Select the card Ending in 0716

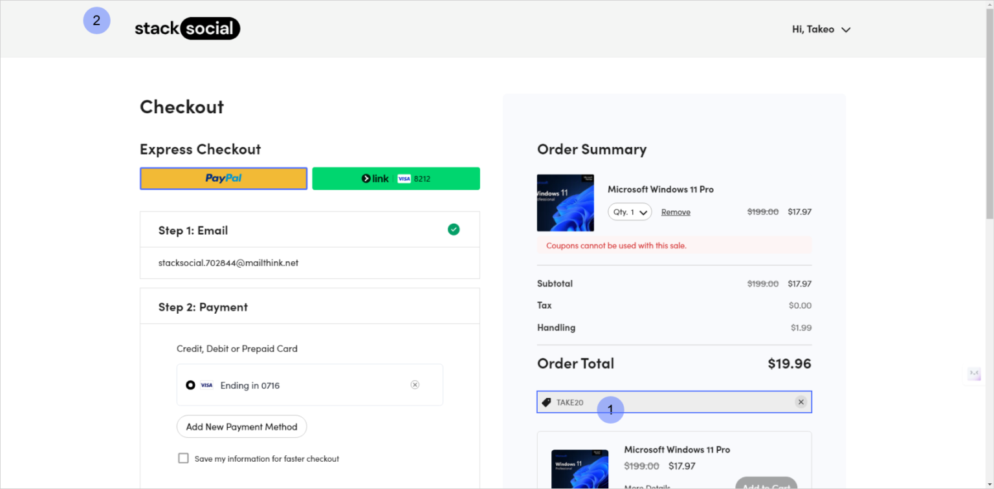(x=191, y=384)
